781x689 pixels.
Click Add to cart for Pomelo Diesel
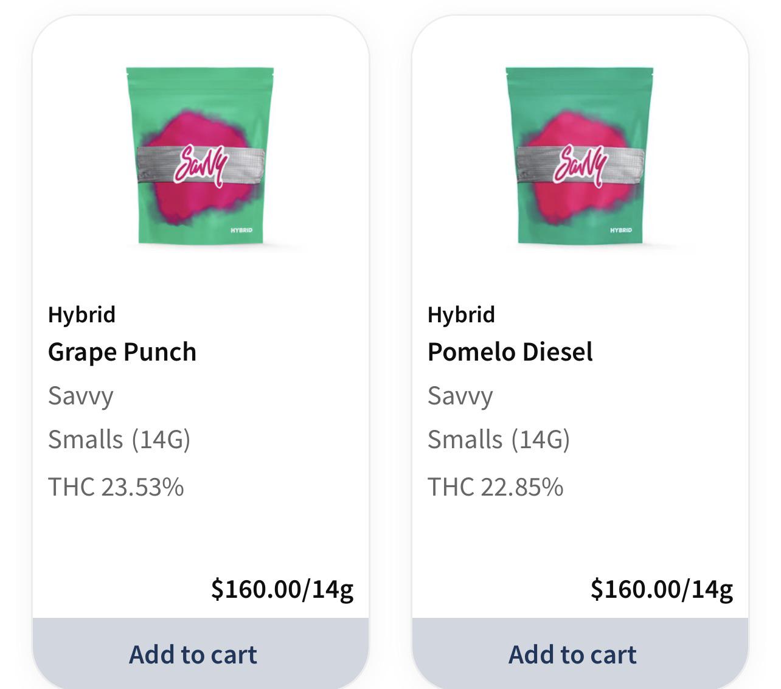point(572,655)
